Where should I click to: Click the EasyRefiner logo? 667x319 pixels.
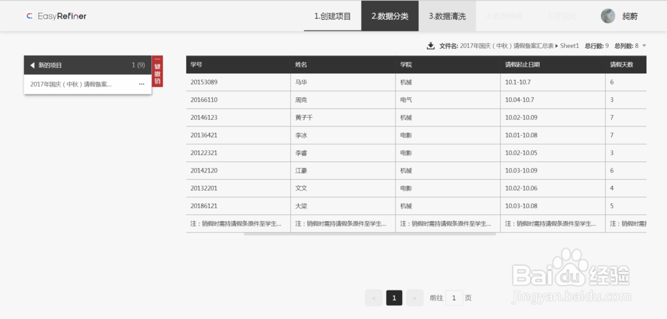coord(56,16)
